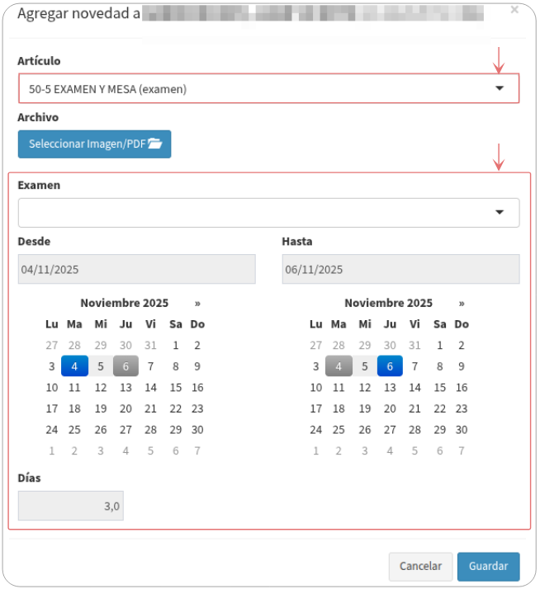Select highlighted day 4 in Desde calendar
540x589 pixels.
point(74,366)
